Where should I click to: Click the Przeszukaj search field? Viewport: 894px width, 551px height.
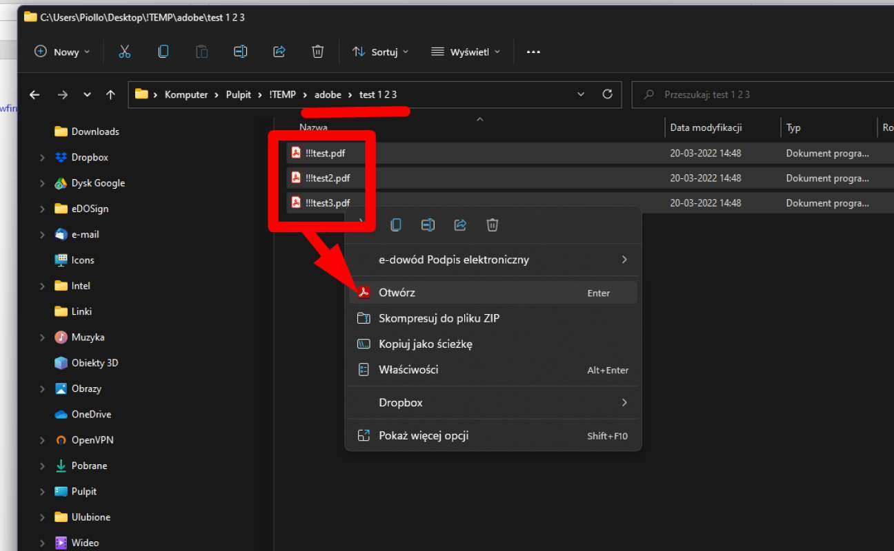[762, 94]
